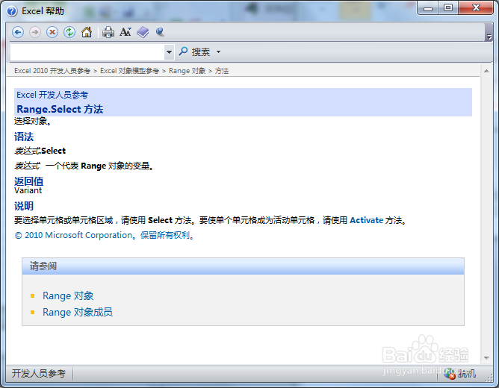Expand the search history dropdown arrow
The image size is (499, 388).
tap(170, 51)
